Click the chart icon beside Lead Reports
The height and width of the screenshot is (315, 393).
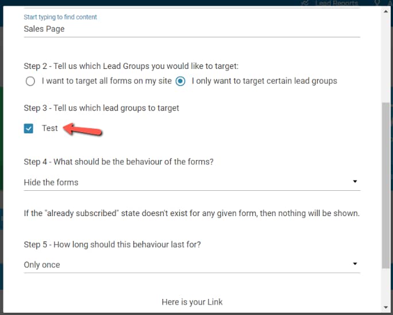(305, 3)
